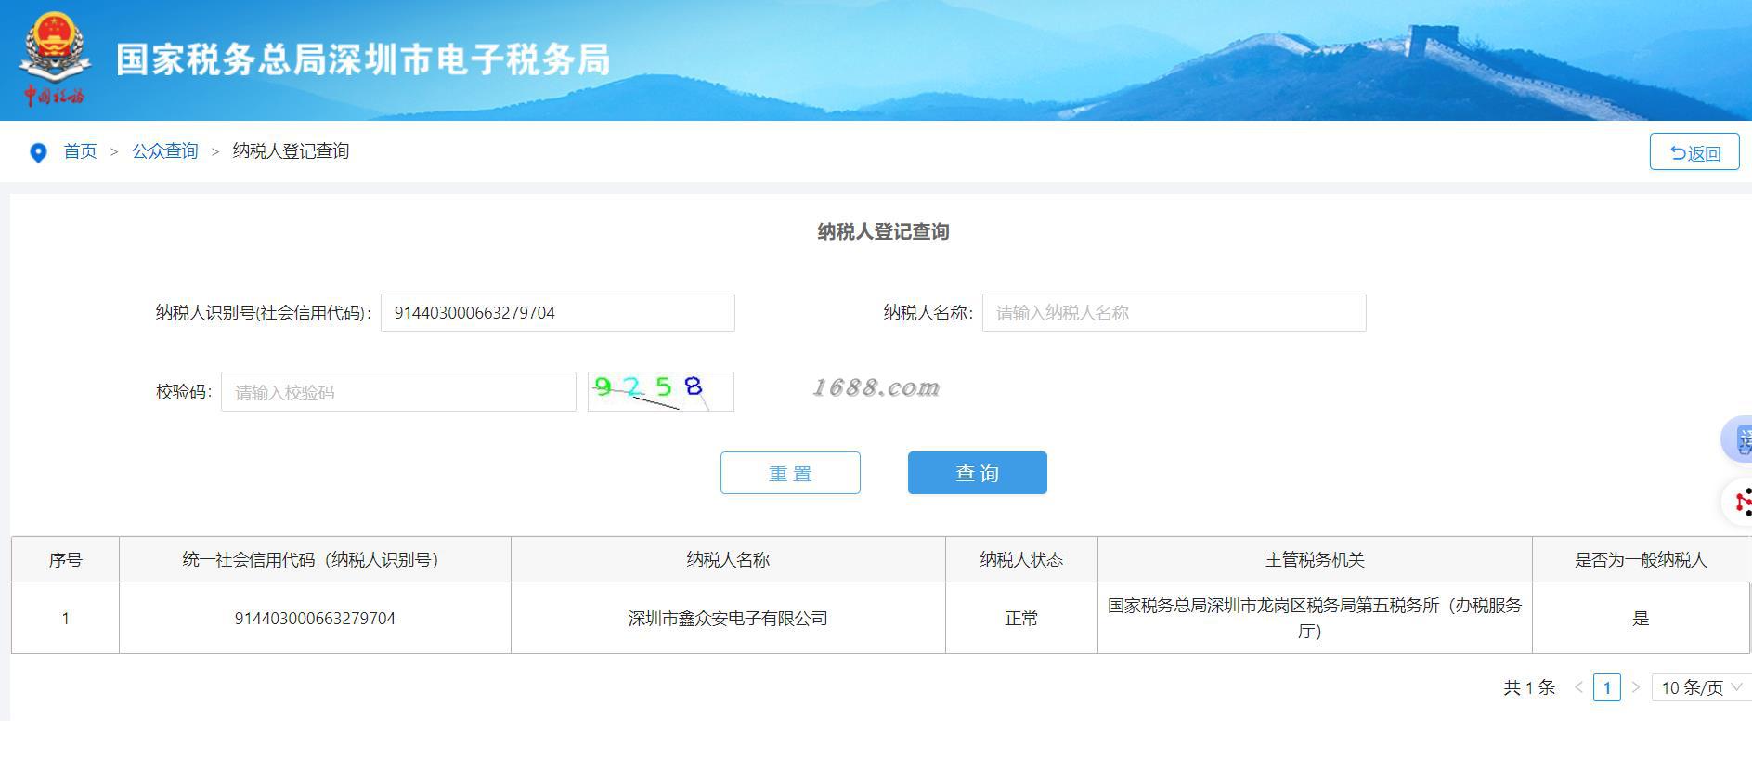The image size is (1752, 771).
Task: Click row number 1 cell
Action: point(65,618)
